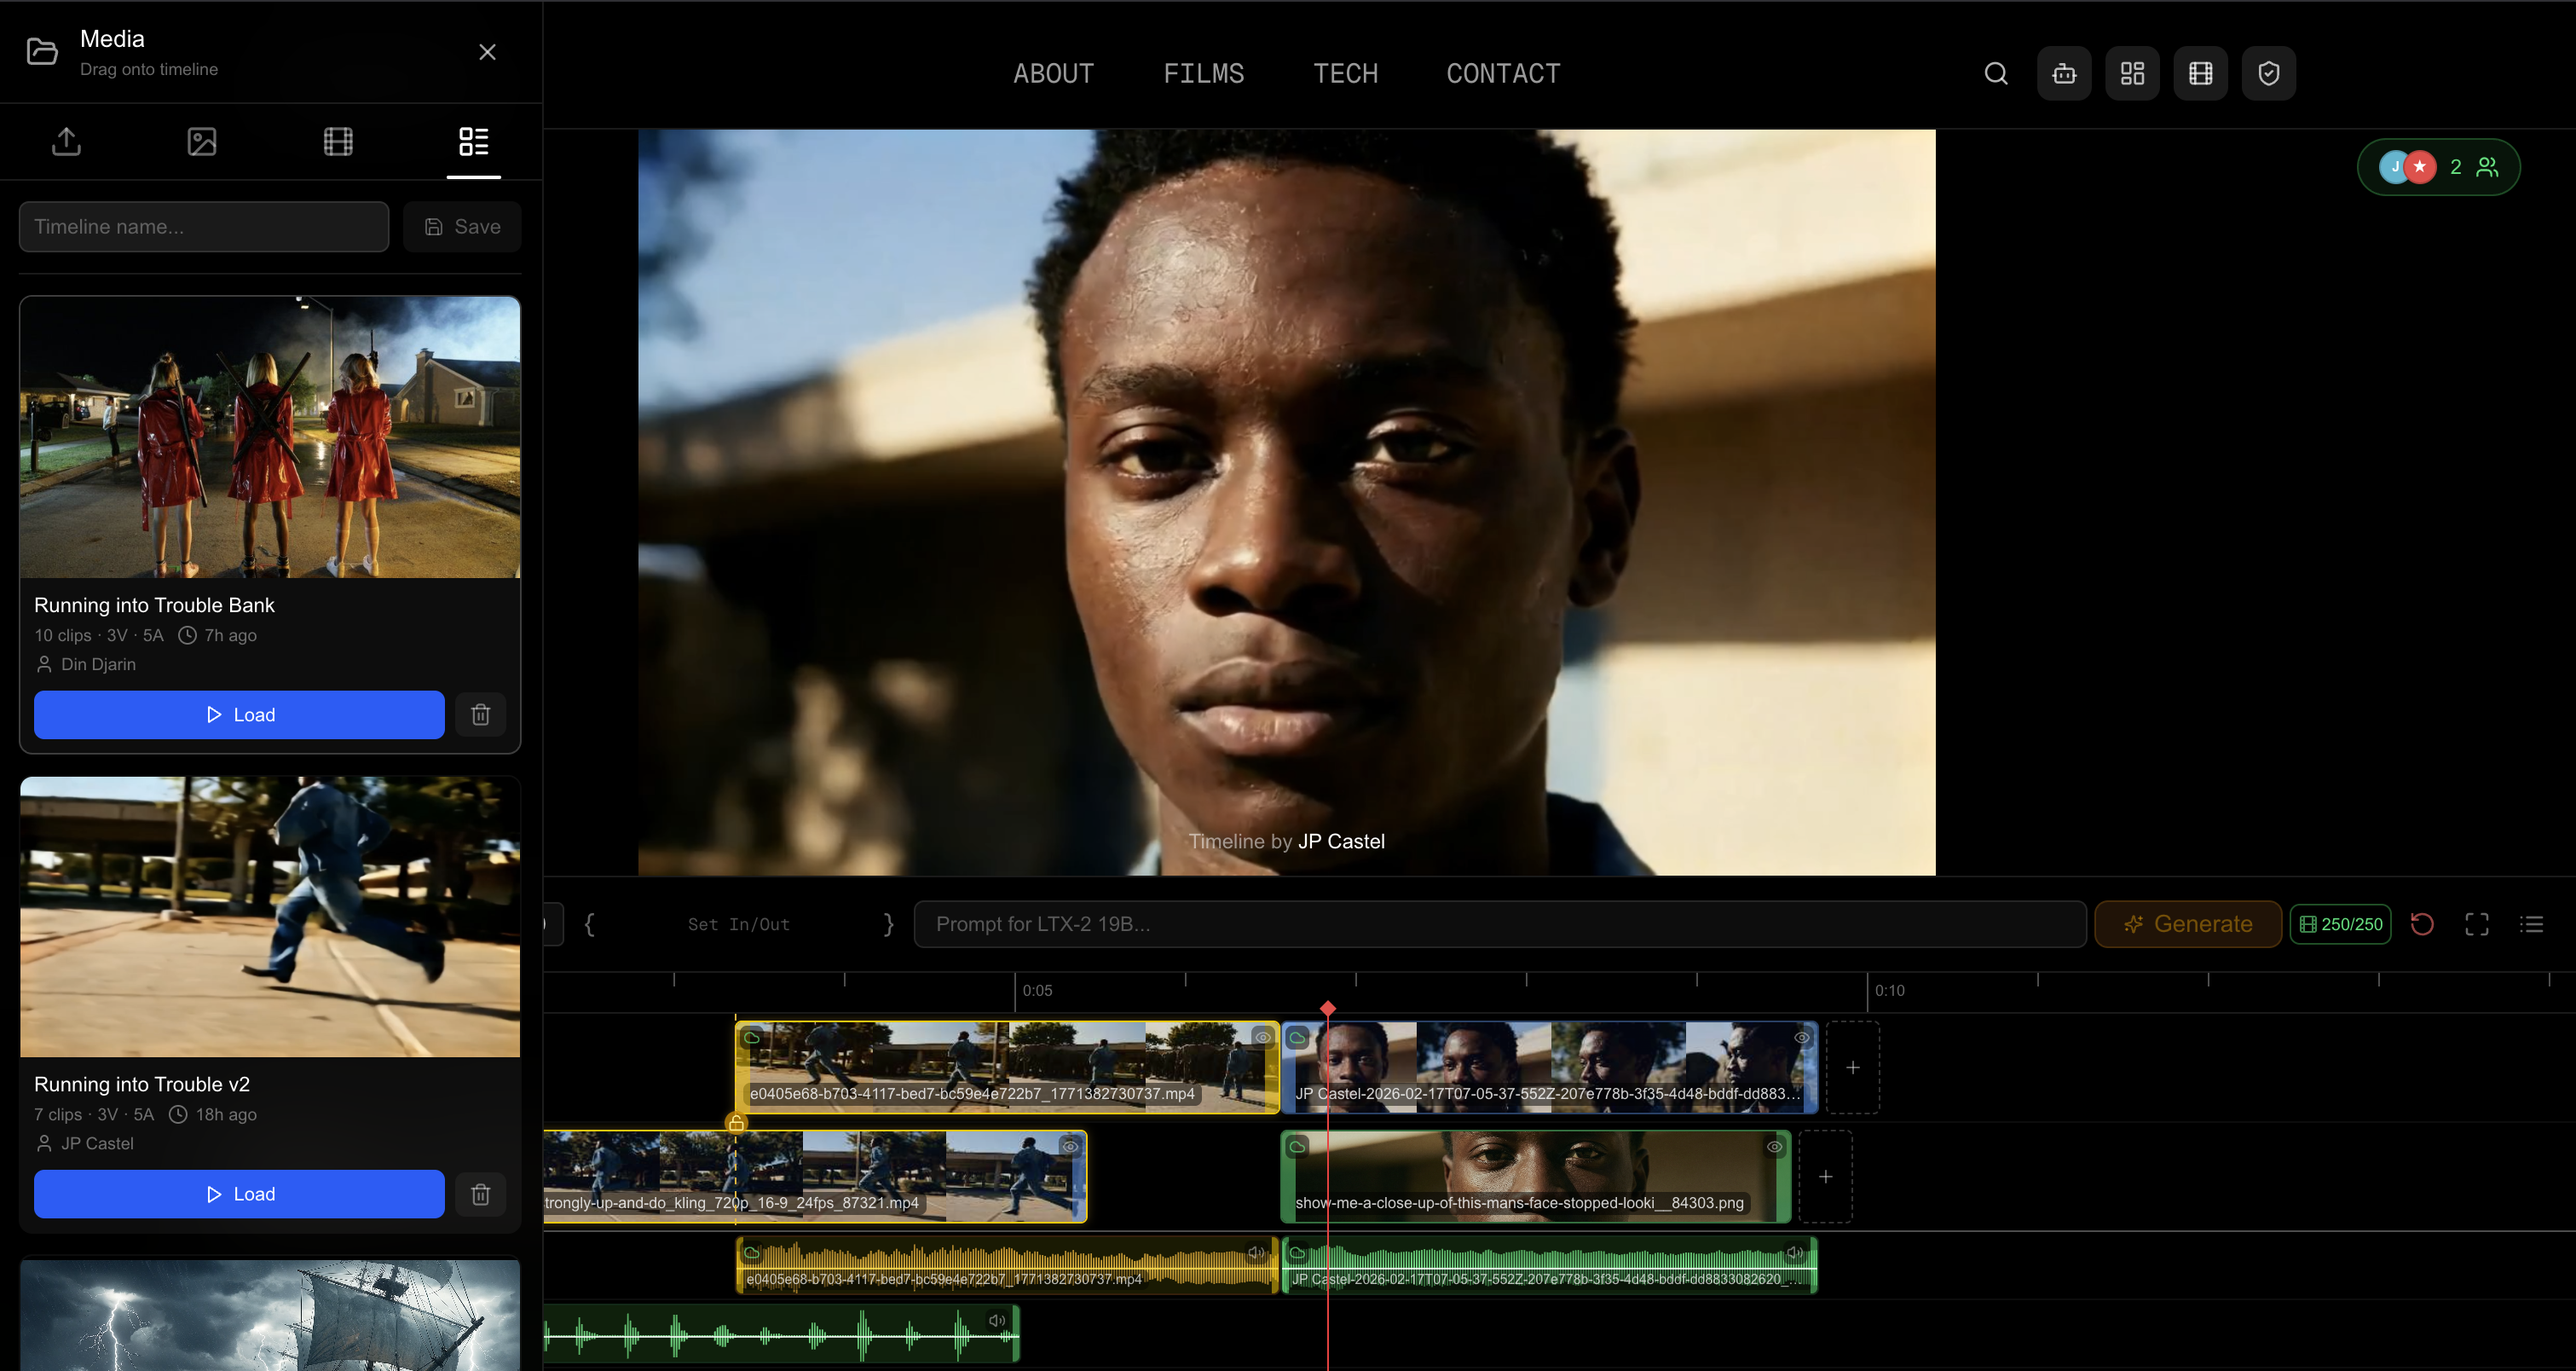Click the shield icon in top bar

tap(2268, 73)
